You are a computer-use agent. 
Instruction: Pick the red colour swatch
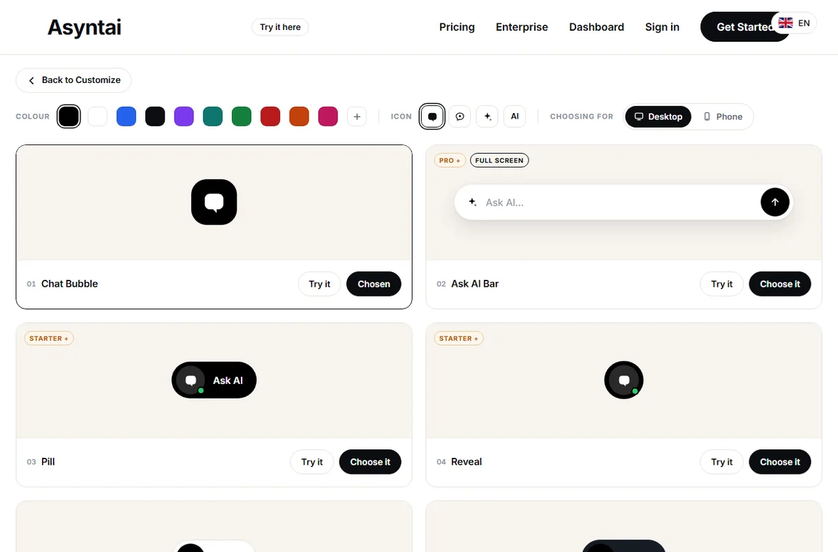[x=270, y=117]
